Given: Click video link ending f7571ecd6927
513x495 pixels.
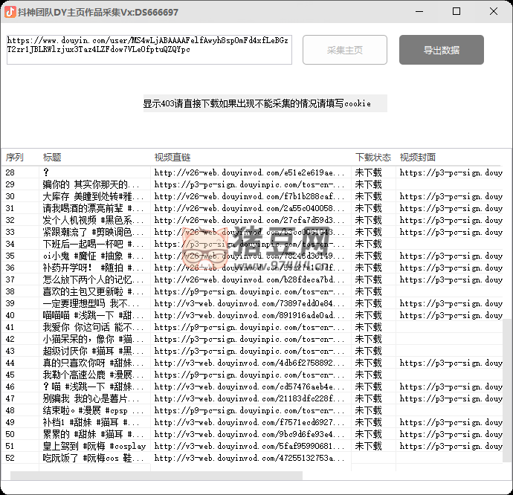Looking at the screenshot, I should point(249,422).
